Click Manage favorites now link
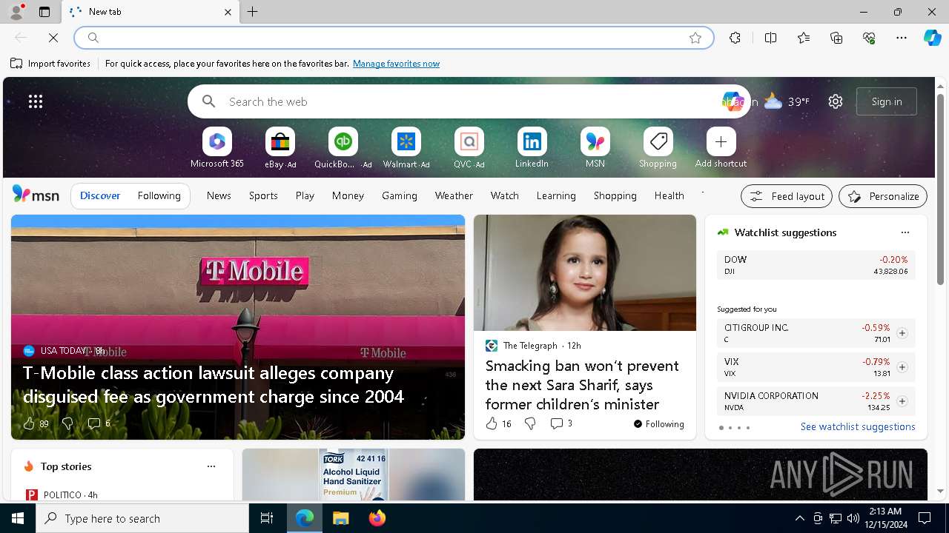 pos(396,64)
